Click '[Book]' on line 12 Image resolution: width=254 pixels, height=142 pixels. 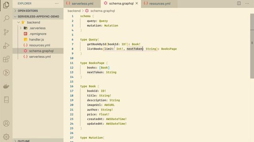pyautogui.click(x=104, y=67)
